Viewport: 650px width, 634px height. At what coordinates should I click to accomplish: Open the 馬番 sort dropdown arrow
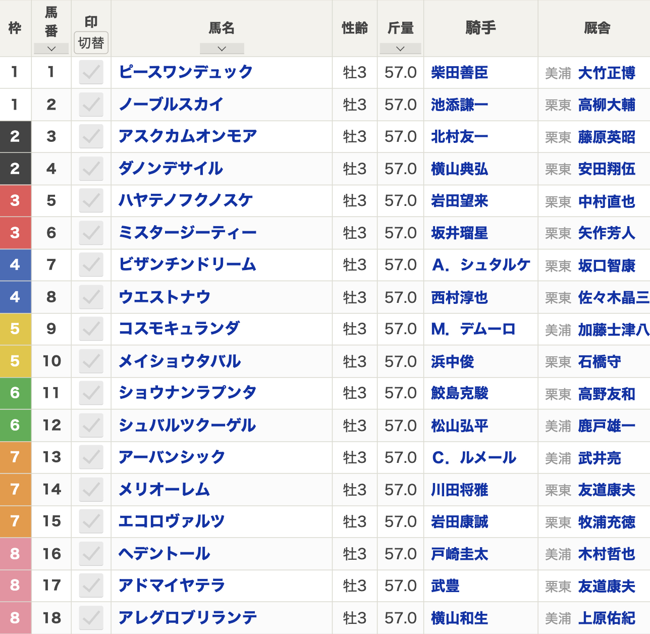coord(51,48)
